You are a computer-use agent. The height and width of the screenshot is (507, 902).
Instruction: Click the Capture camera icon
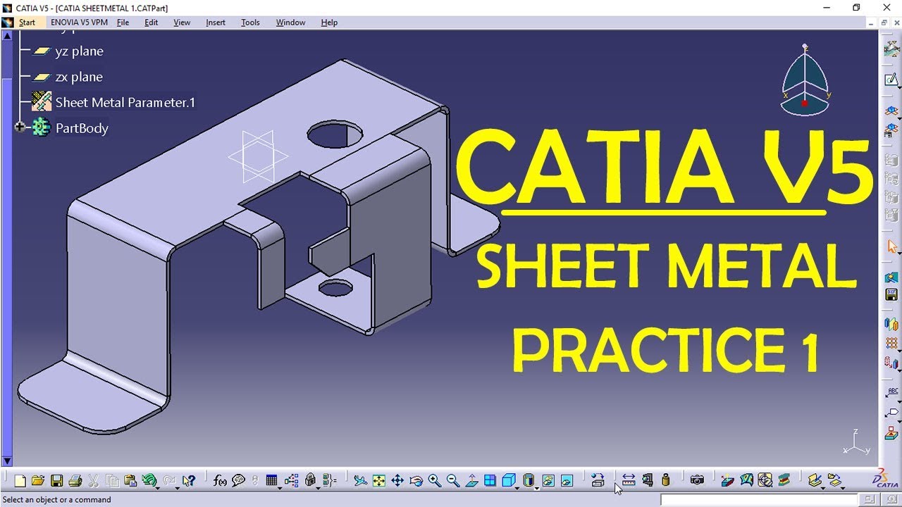[x=697, y=481]
